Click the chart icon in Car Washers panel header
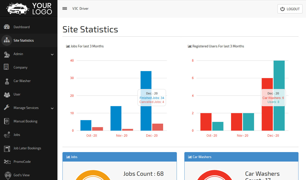Screen dimensions: 306x180 [x=190, y=157]
